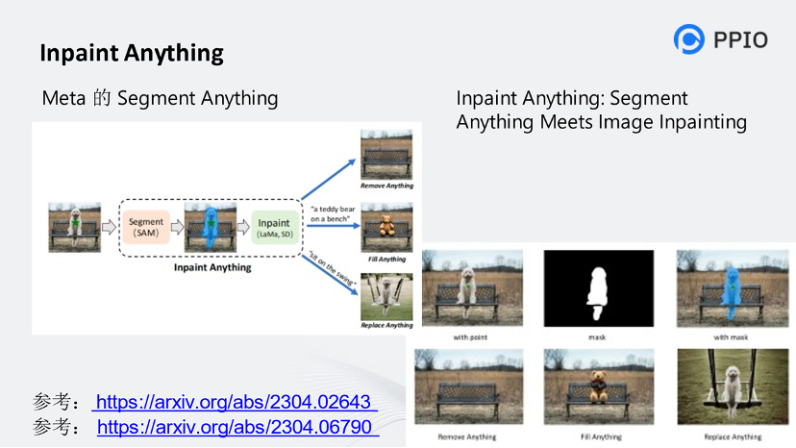
Task: Click the PPIO circular logo icon
Action: click(x=689, y=38)
